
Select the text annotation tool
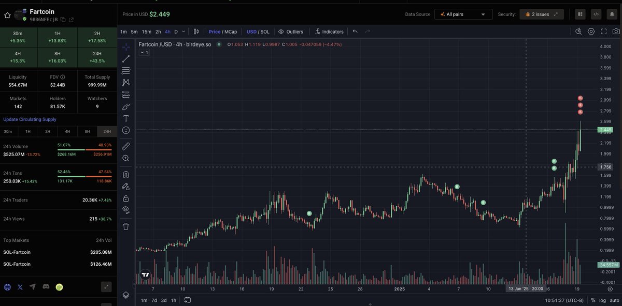coord(126,118)
